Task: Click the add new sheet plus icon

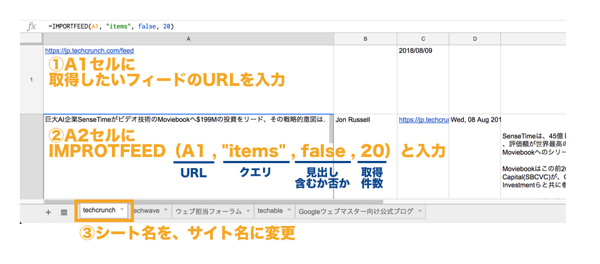Action: point(48,212)
